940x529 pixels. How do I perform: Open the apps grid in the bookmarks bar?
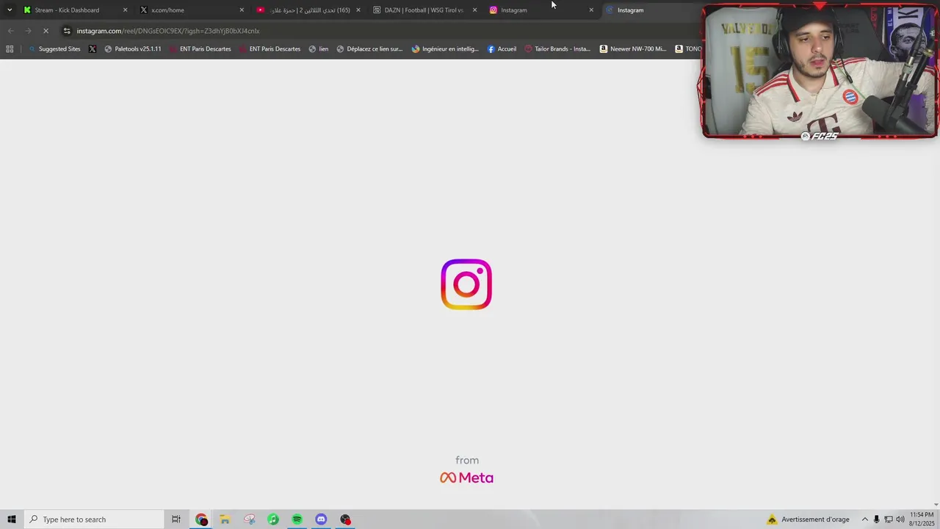pos(10,49)
